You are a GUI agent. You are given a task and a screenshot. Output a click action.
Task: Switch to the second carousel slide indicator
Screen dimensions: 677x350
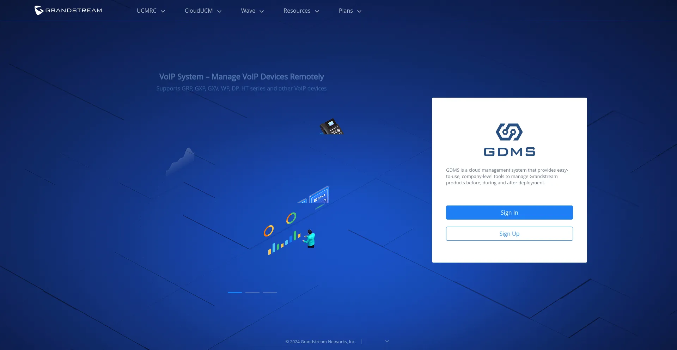click(252, 293)
